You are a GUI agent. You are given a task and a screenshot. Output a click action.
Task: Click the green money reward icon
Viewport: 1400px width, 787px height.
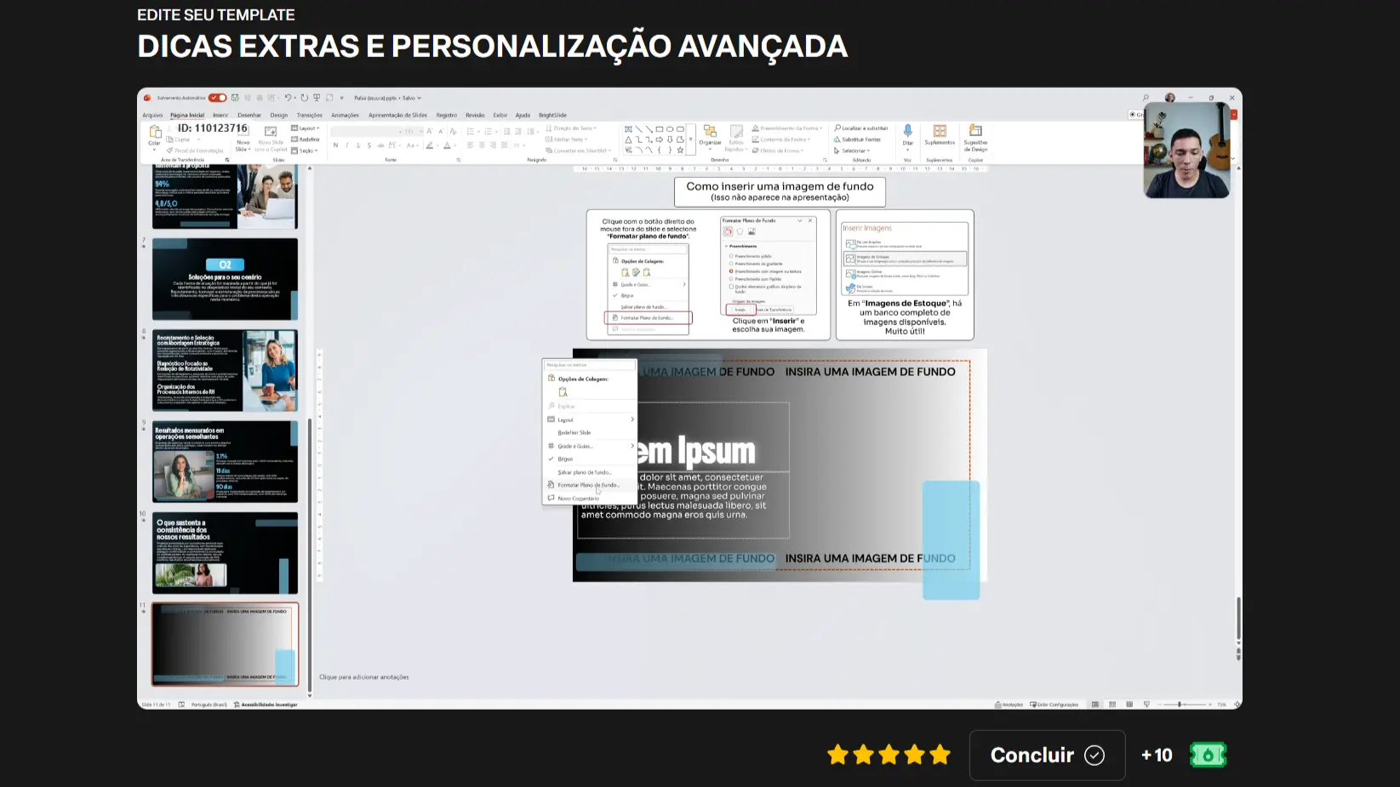tap(1208, 755)
